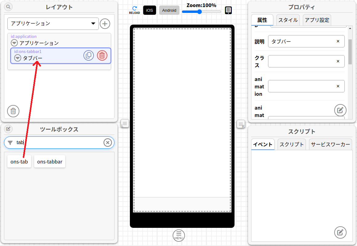Add new layout with plus icon
357x246 pixels.
pyautogui.click(x=105, y=24)
